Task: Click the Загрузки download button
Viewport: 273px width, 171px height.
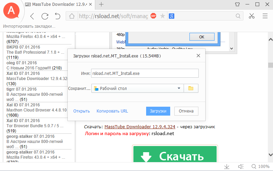Action: click(x=158, y=111)
